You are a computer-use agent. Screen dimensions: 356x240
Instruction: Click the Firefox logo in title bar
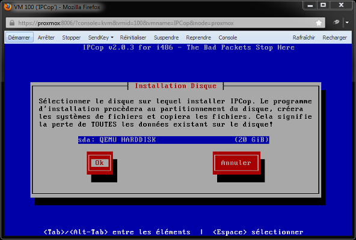(x=7, y=7)
